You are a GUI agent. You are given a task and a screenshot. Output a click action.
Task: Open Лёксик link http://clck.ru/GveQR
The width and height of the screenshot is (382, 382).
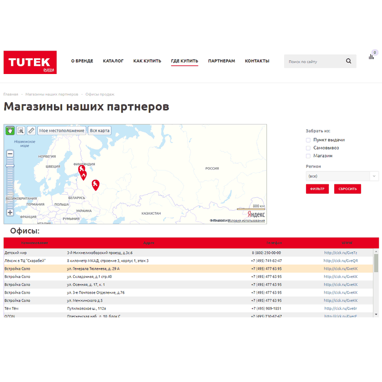pos(340,261)
